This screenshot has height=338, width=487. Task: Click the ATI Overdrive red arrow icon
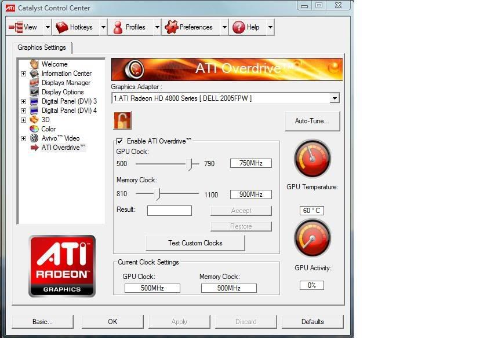tap(34, 148)
